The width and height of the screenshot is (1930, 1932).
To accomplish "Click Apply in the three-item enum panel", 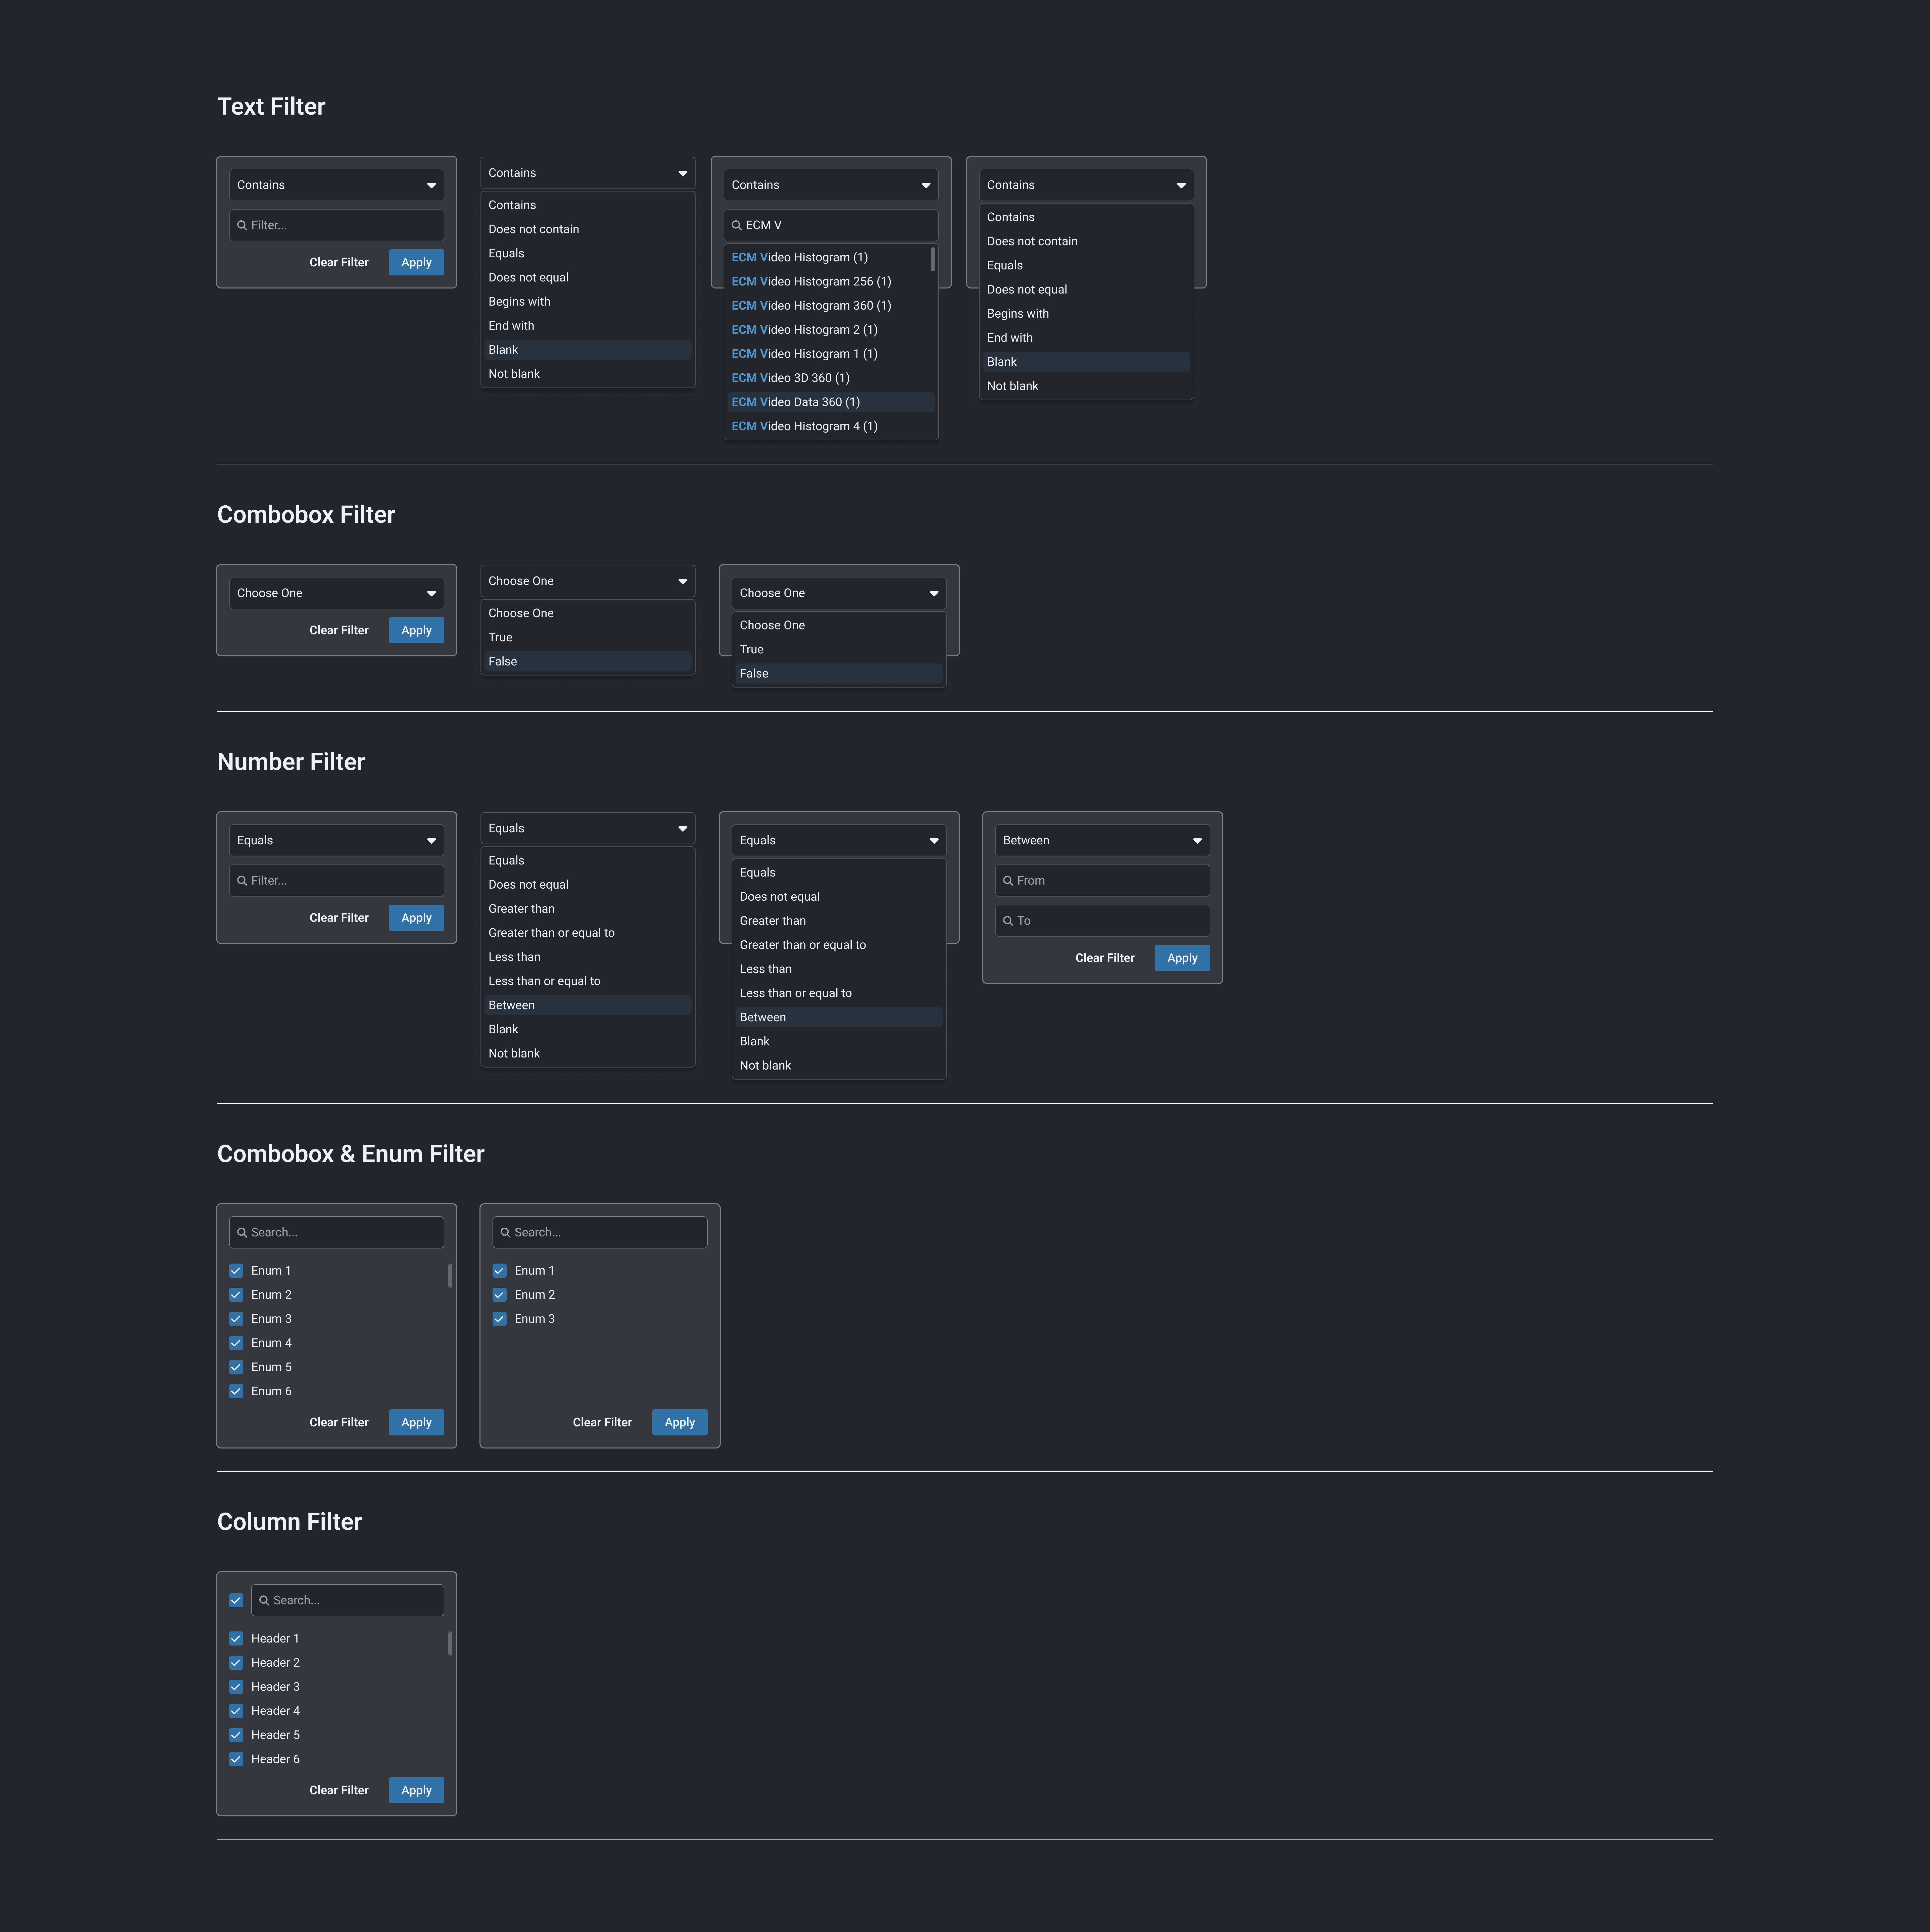I will coord(680,1422).
